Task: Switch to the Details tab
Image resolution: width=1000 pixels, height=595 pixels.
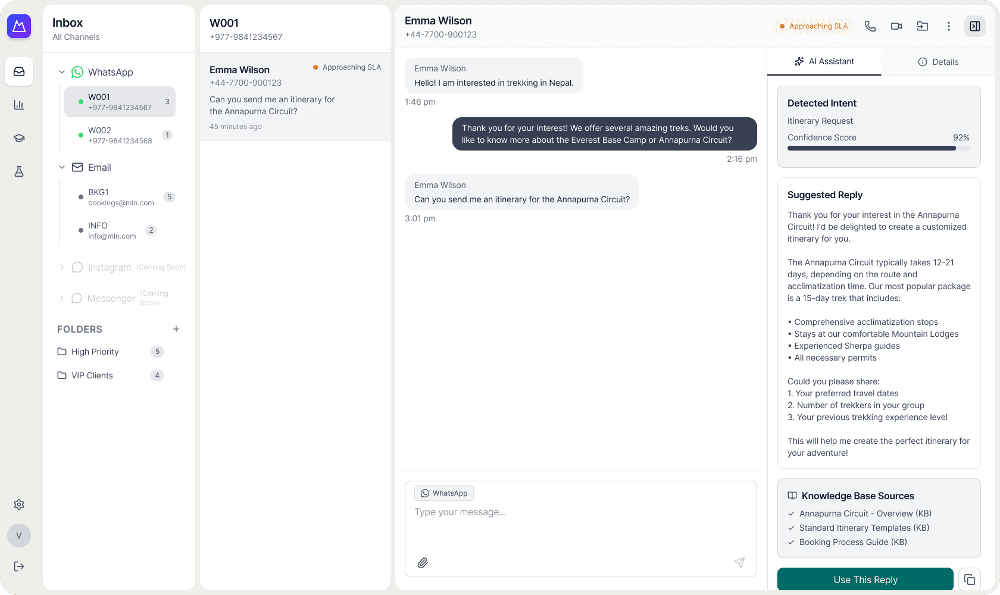Action: (x=938, y=62)
